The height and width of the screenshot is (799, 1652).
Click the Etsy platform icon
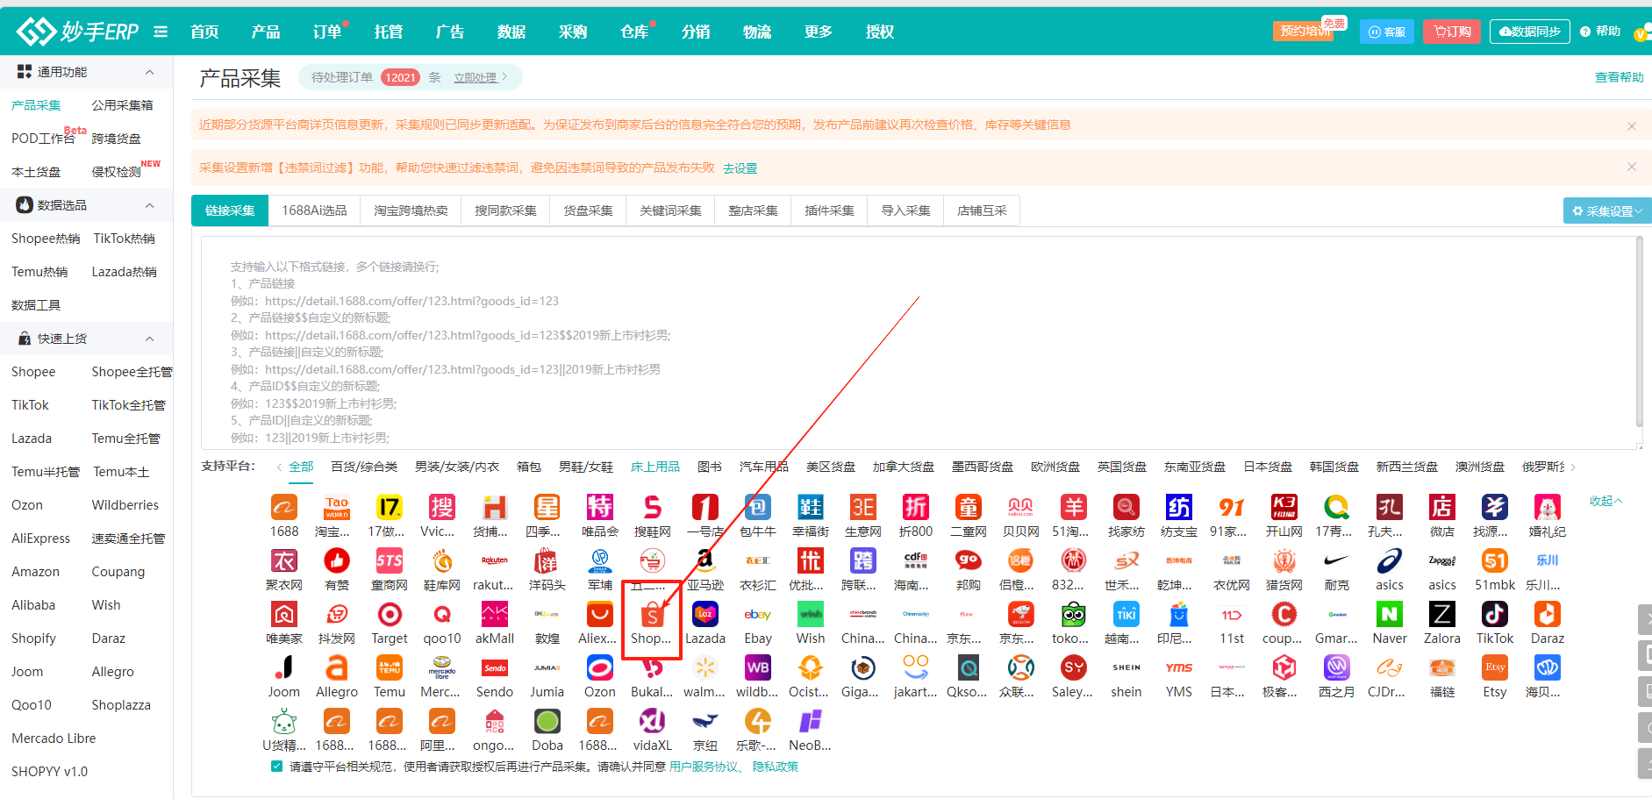(1494, 669)
